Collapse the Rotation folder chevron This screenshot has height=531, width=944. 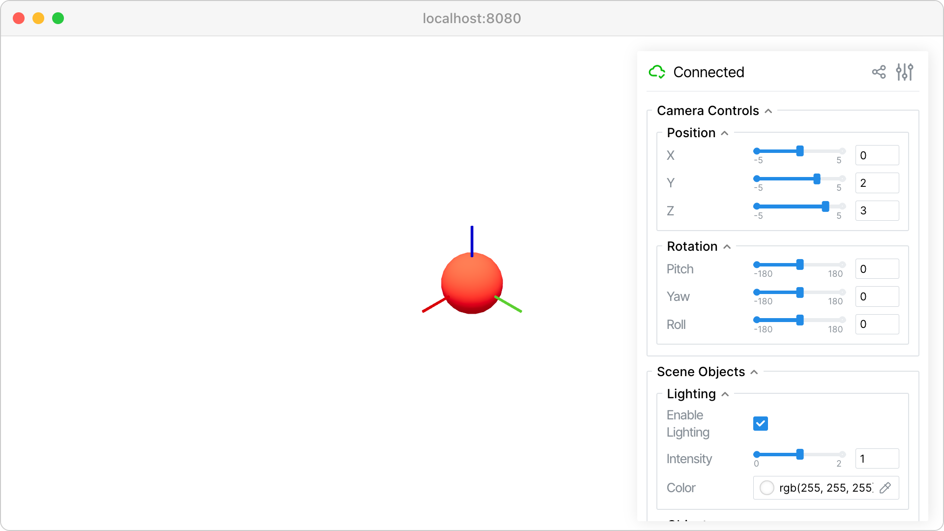pos(727,247)
